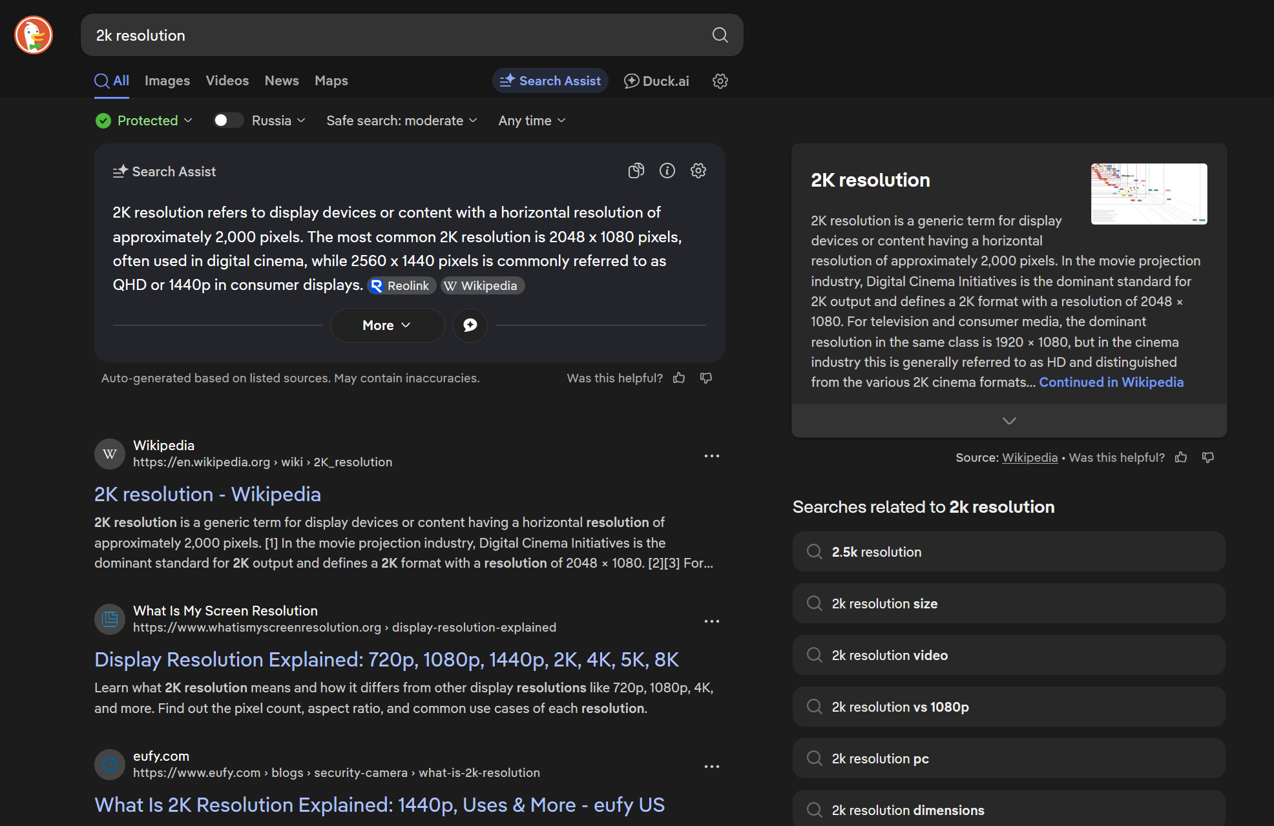Open Safe search moderate dropdown
This screenshot has height=826, width=1274.
tap(401, 121)
